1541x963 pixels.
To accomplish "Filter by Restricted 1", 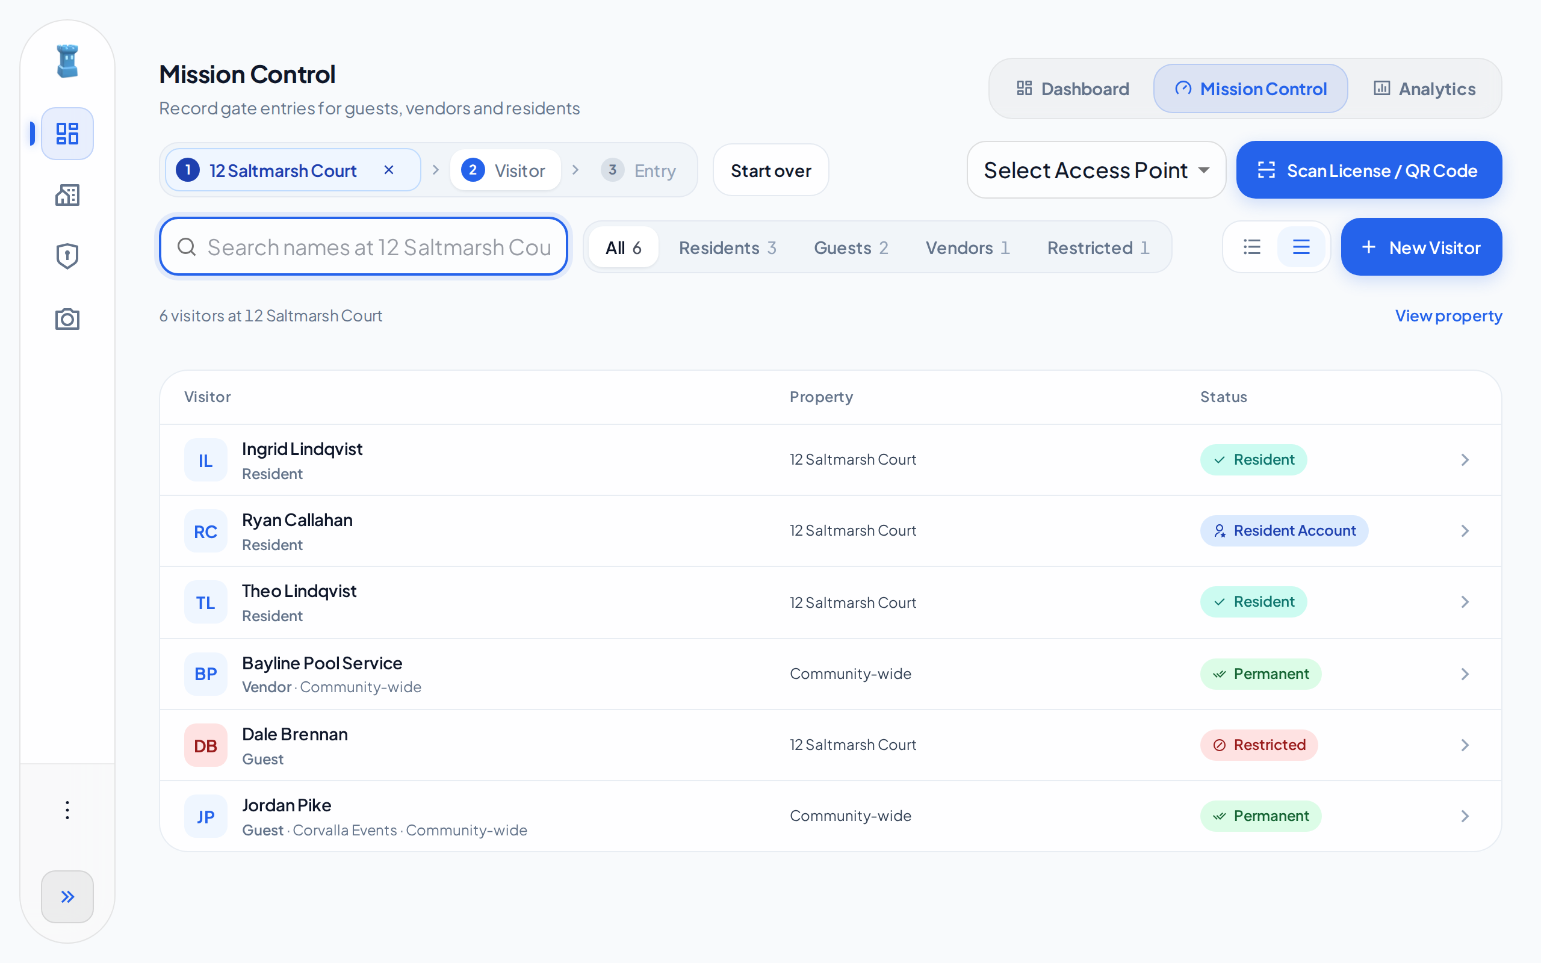I will pos(1099,247).
